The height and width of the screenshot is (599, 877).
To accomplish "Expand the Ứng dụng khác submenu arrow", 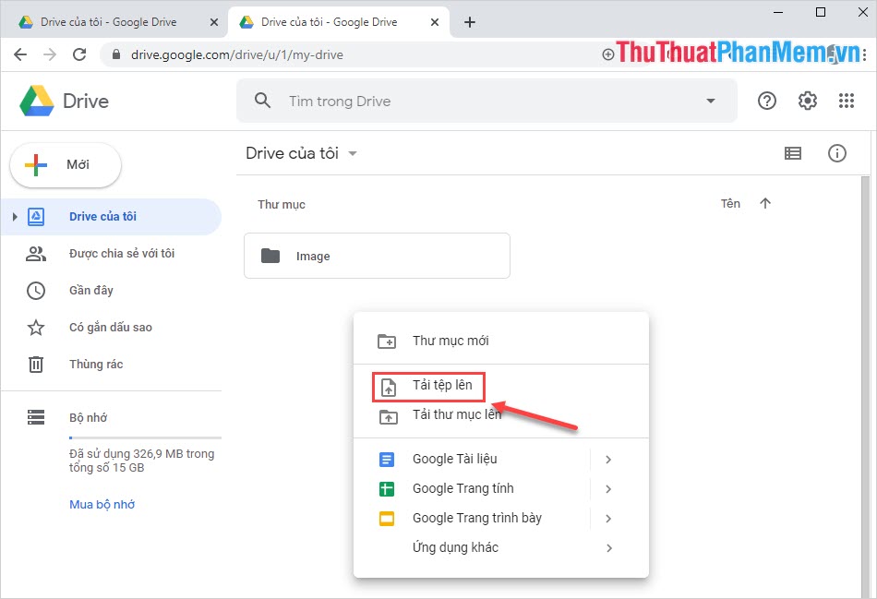I will click(x=609, y=548).
